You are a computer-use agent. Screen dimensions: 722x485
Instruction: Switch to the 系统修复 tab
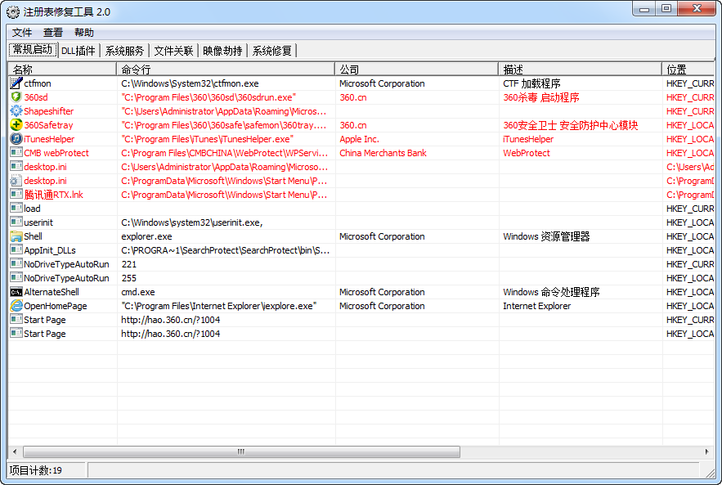(x=271, y=51)
